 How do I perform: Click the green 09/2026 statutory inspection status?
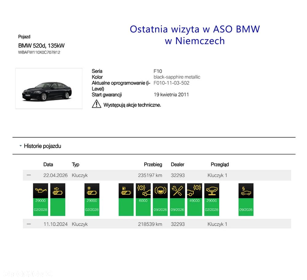[246, 207]
